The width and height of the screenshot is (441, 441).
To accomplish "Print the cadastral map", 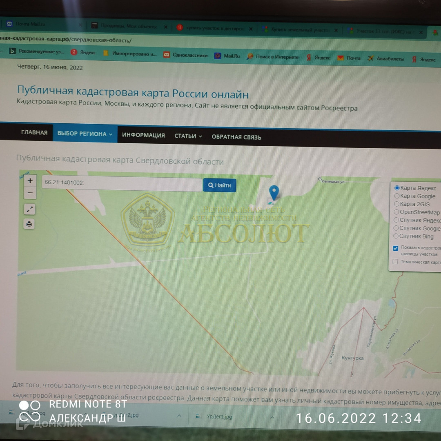I will 29,224.
